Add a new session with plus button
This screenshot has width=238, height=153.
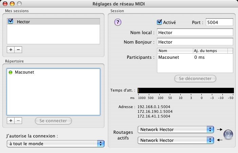tap(11, 50)
